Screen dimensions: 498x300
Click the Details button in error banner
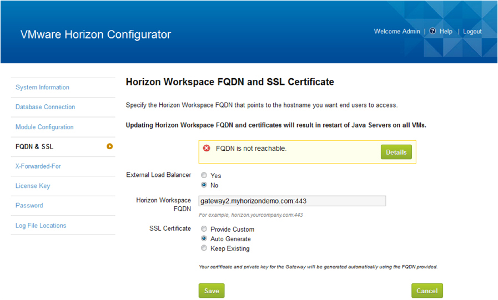(x=396, y=152)
